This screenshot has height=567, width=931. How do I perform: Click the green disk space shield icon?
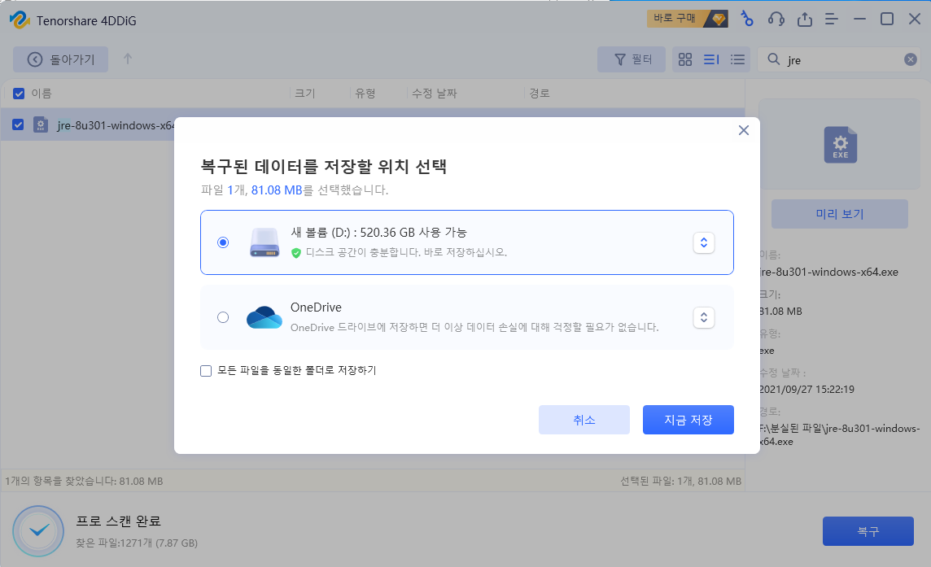295,253
